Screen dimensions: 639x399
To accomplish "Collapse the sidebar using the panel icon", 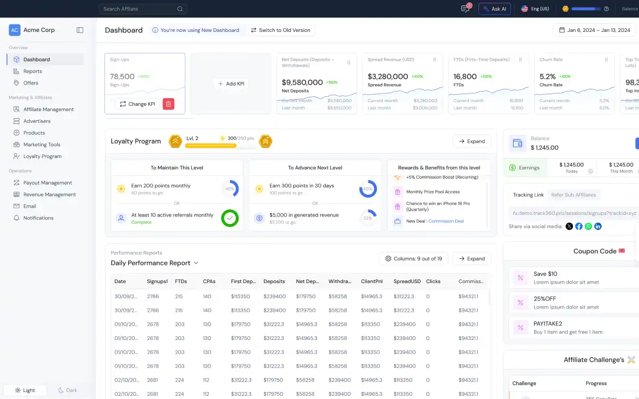I will (x=80, y=30).
